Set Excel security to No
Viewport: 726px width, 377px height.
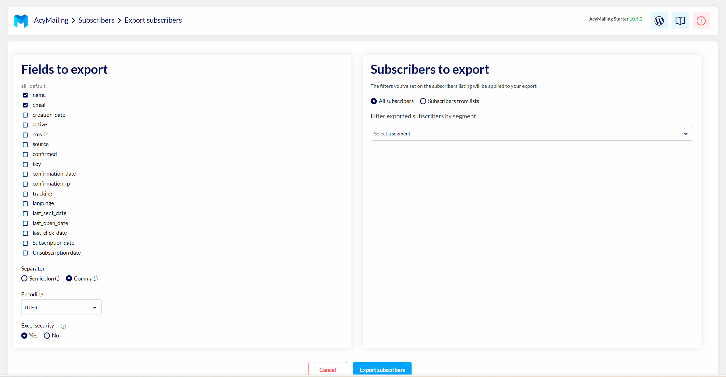coord(47,336)
